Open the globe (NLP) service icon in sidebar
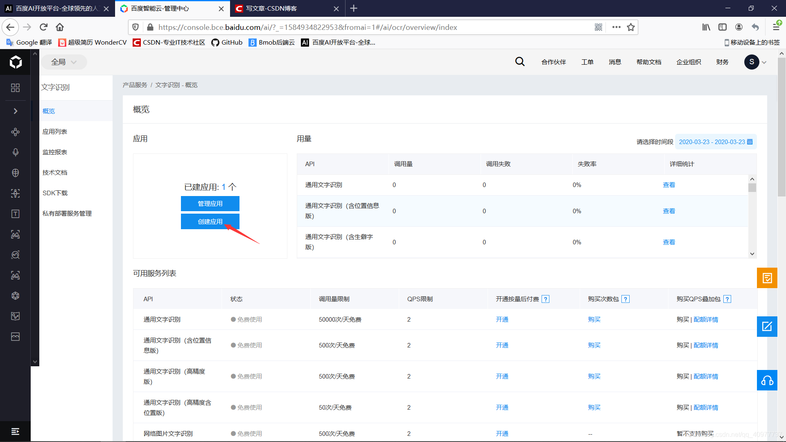The image size is (786, 442). coord(15,173)
